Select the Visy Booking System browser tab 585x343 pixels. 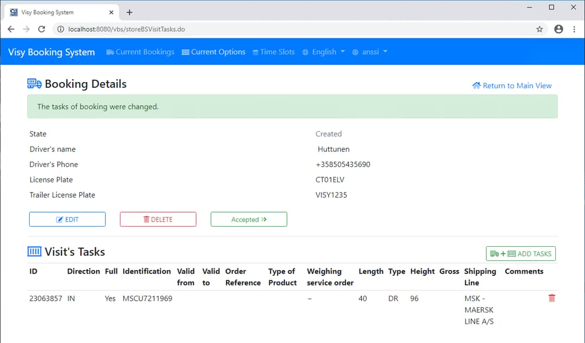coord(62,13)
